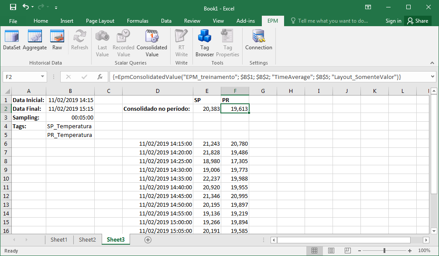Select cell F2 in the worksheet
The width and height of the screenshot is (439, 256).
235,109
